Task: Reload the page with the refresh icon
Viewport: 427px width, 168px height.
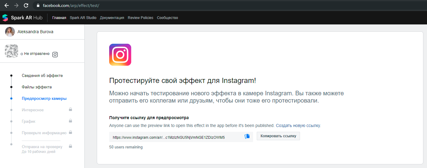Action: pyautogui.click(x=26, y=5)
